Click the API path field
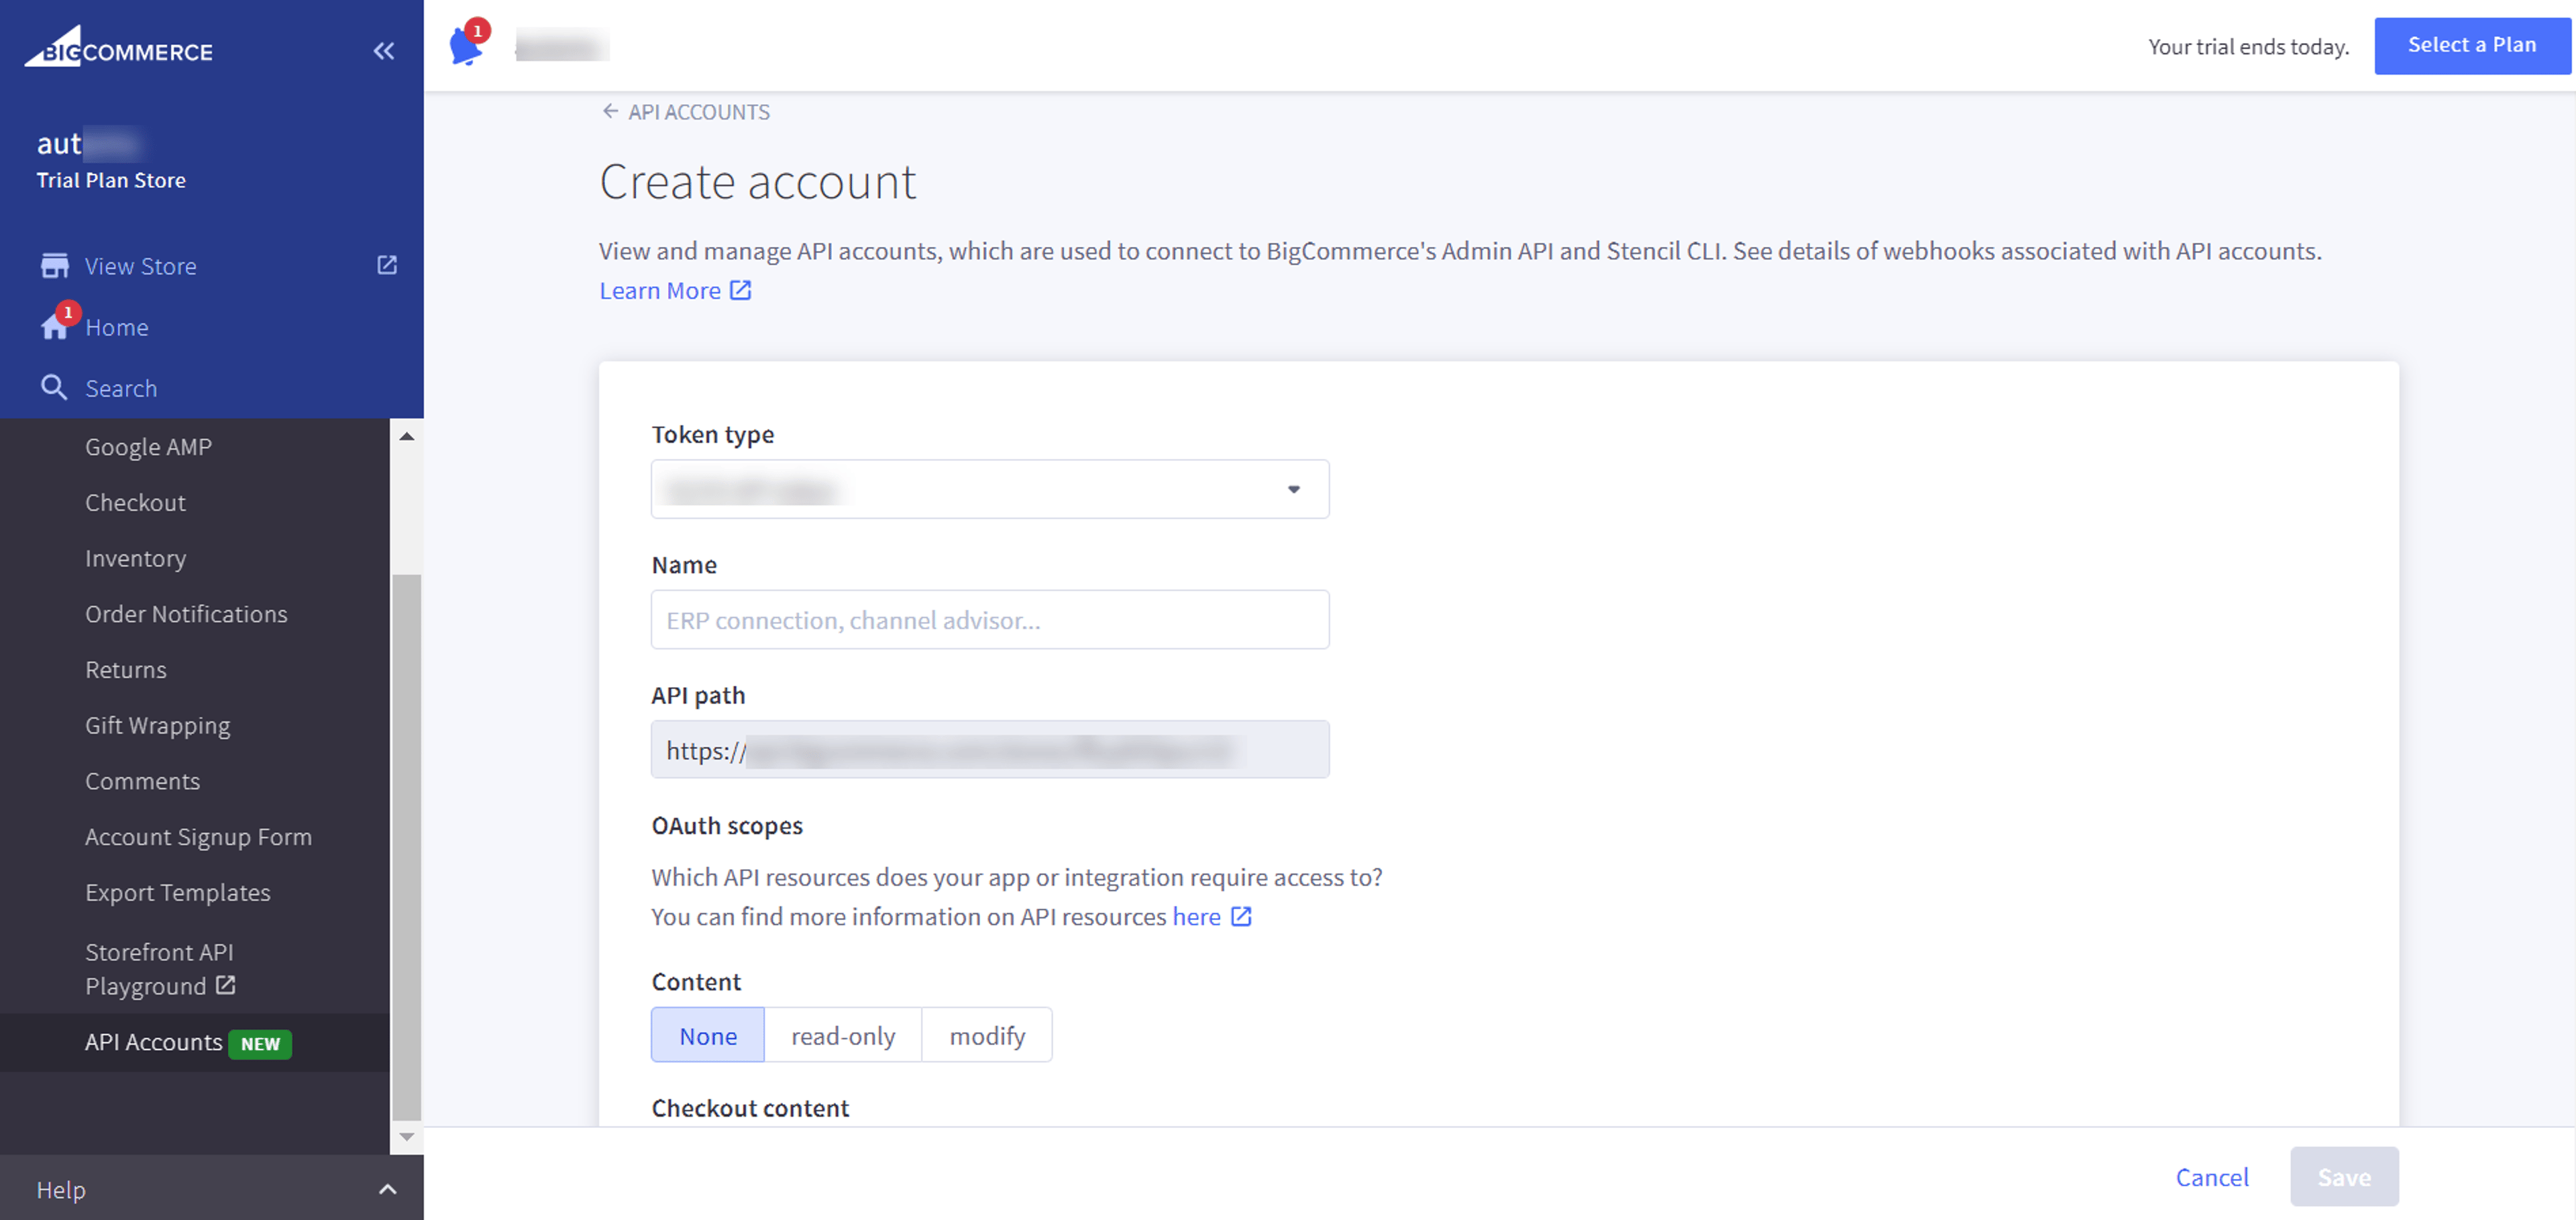 (990, 750)
